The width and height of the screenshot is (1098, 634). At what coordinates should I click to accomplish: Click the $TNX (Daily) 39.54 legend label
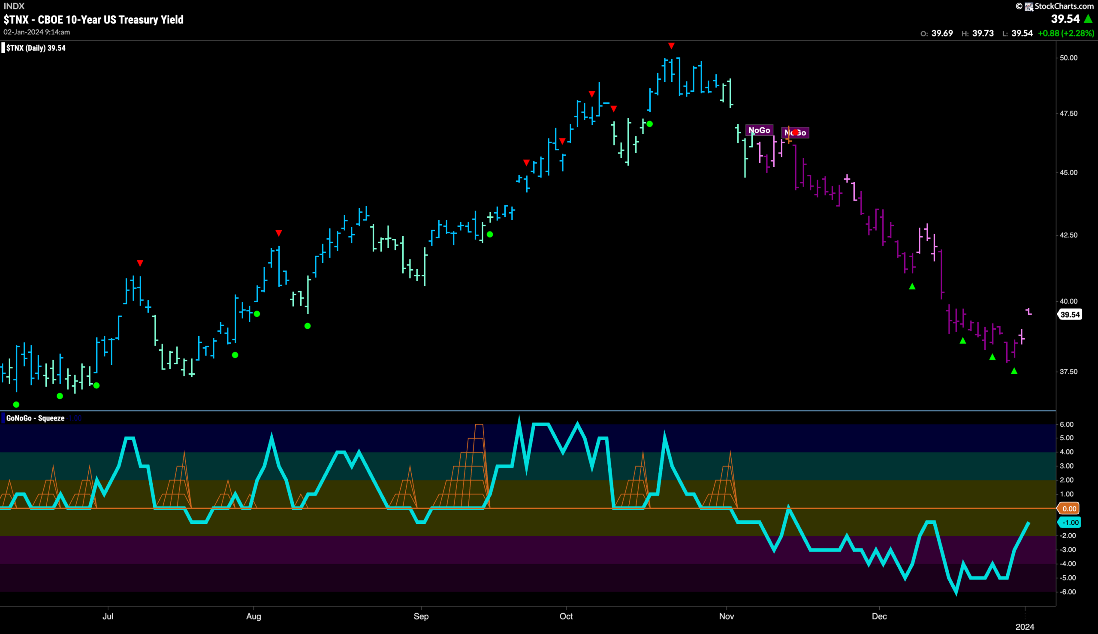tap(36, 48)
